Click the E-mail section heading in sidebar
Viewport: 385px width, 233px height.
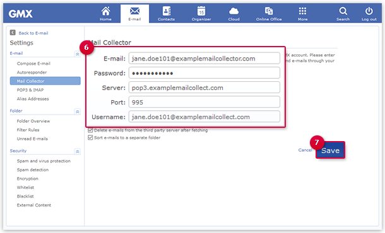(x=16, y=53)
